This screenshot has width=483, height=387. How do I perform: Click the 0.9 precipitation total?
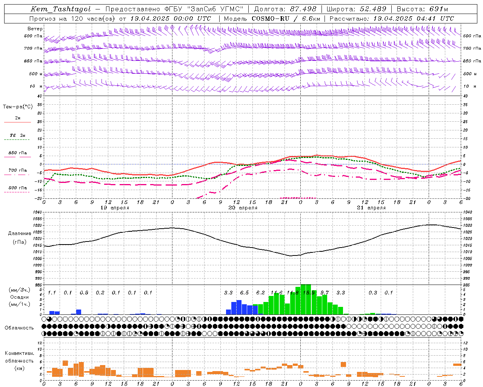pos(84,293)
